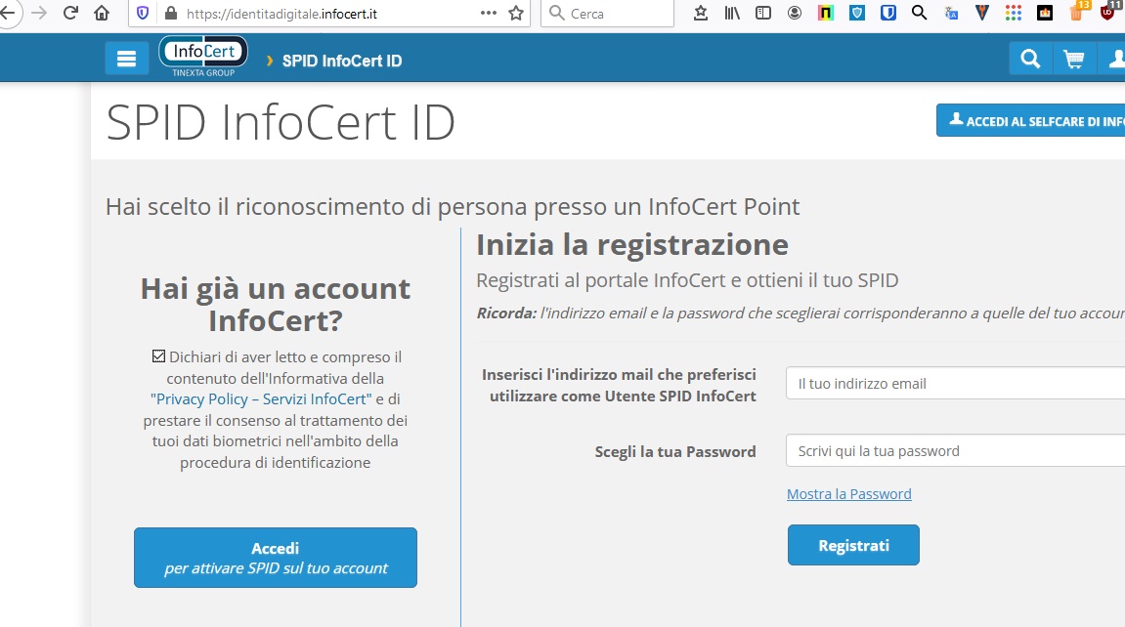
Task: Click the rainbow N extension icon
Action: (x=826, y=13)
